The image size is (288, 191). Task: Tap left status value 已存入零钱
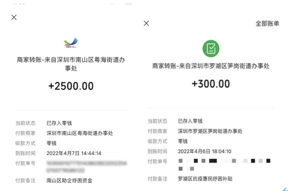59,123
